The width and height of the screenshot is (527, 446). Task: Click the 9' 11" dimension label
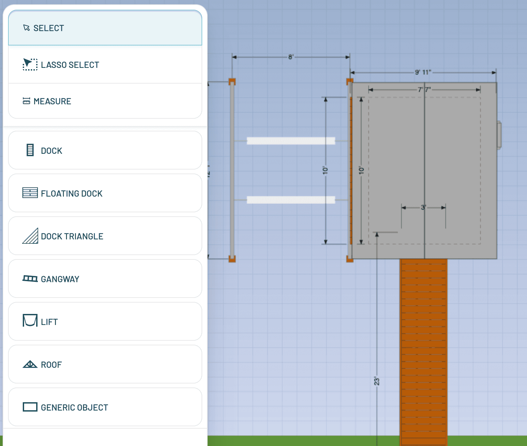(x=423, y=72)
